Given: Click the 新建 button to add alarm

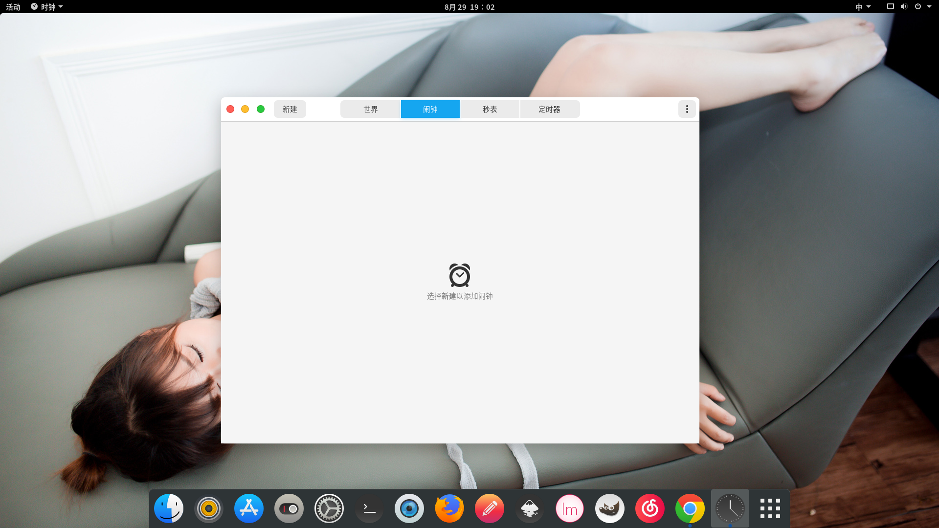Looking at the screenshot, I should (x=290, y=109).
